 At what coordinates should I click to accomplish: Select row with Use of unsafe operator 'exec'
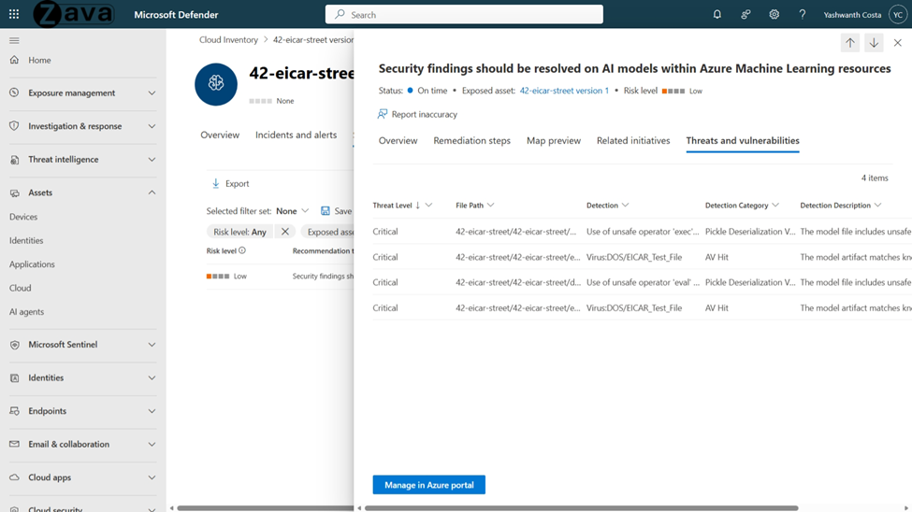pos(642,232)
